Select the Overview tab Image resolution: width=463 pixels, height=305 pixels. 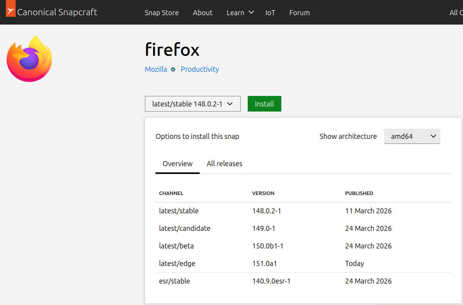(x=177, y=164)
